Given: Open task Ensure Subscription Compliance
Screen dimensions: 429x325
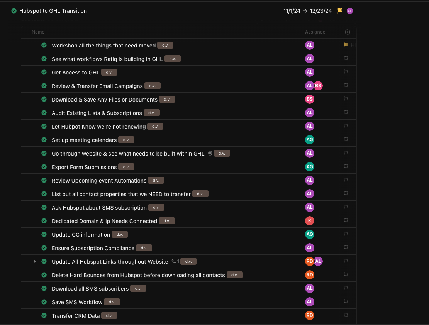Looking at the screenshot, I should coord(93,248).
